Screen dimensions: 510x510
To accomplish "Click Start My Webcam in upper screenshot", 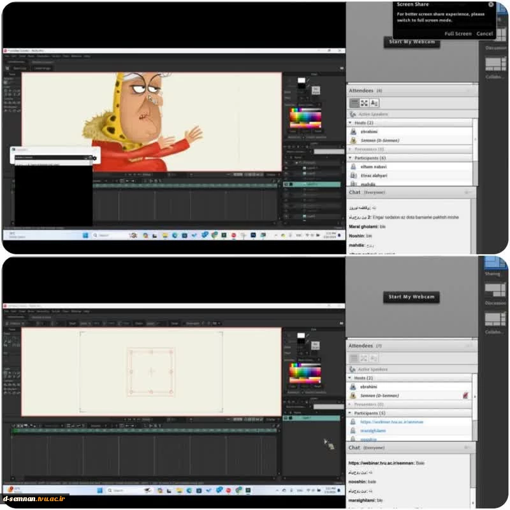I will (x=412, y=41).
